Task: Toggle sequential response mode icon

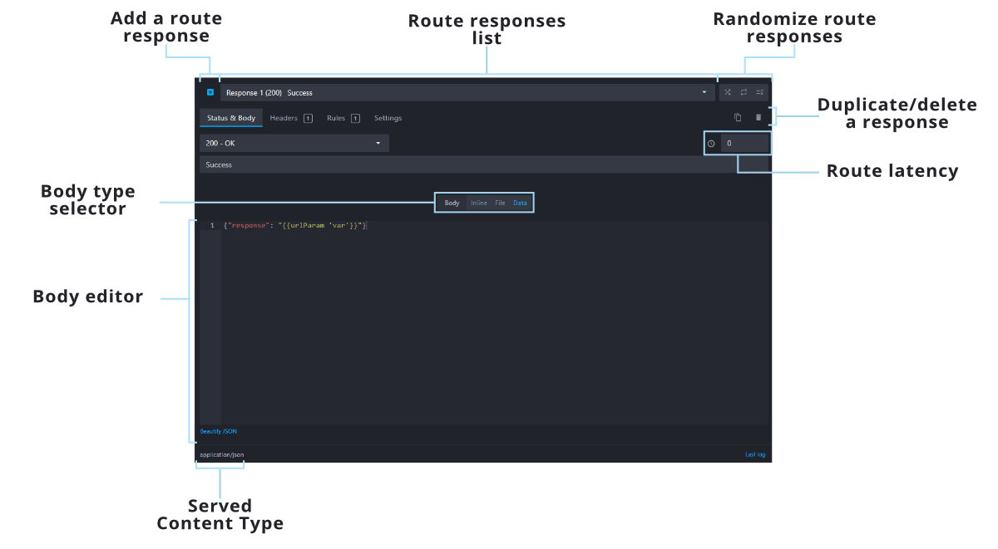Action: (x=744, y=92)
